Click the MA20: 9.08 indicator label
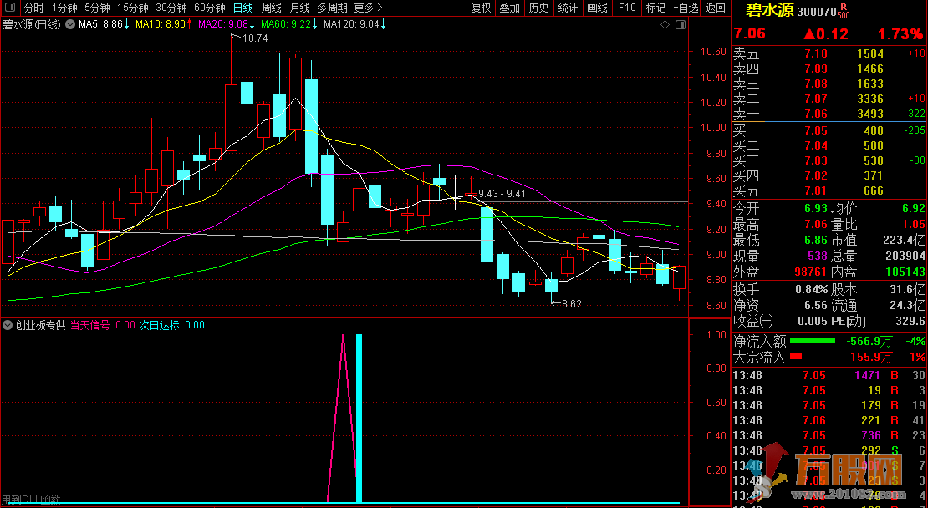 coord(226,24)
